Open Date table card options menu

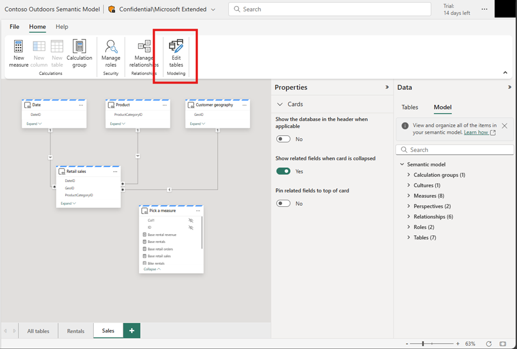(x=81, y=105)
